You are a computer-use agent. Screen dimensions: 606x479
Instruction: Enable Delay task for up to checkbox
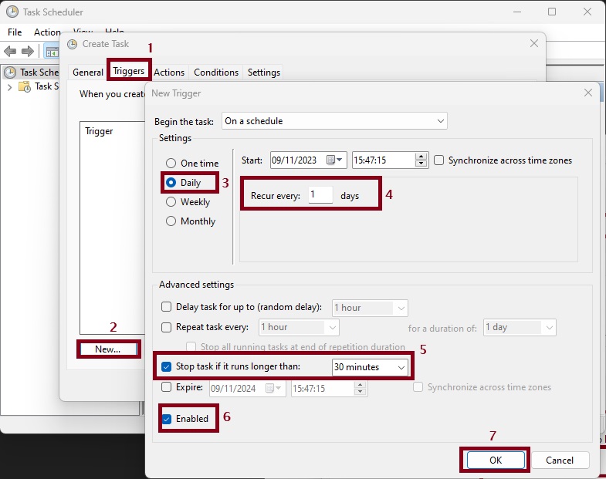(x=166, y=307)
